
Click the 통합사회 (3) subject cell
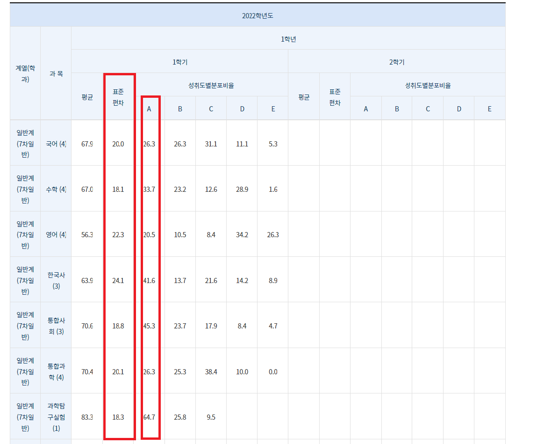coord(56,326)
